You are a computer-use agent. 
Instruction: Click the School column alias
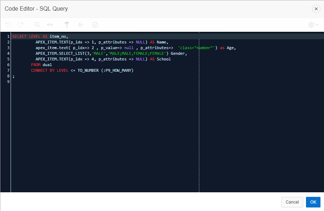click(164, 59)
